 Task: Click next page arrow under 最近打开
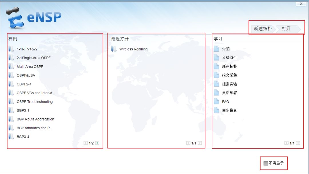pyautogui.click(x=200, y=143)
